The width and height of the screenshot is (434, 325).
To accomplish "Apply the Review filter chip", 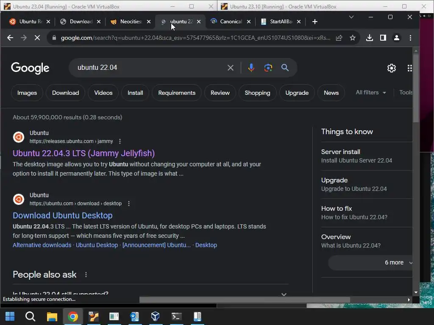I will coord(220,93).
